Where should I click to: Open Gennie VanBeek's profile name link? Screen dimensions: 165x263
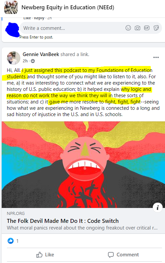(x=41, y=54)
